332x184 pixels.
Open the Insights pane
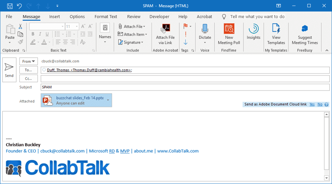(x=254, y=32)
